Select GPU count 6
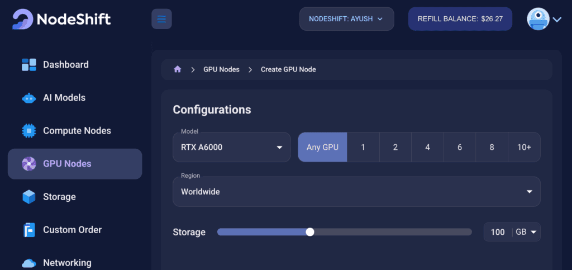The image size is (572, 270). [x=460, y=147]
